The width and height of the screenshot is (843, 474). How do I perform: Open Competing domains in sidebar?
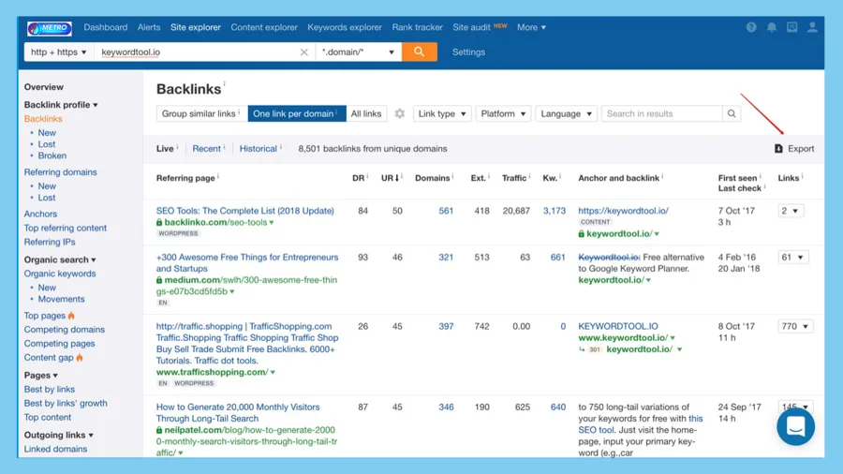pos(64,330)
